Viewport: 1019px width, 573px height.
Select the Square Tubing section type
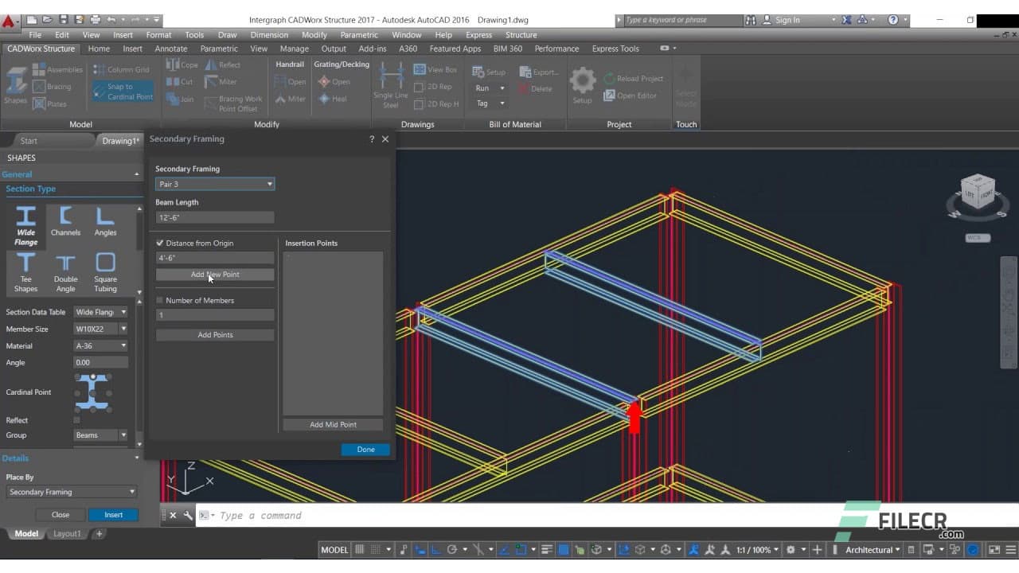click(104, 271)
